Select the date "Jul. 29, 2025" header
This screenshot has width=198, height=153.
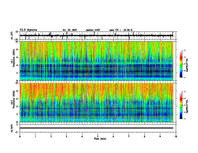point(70,30)
